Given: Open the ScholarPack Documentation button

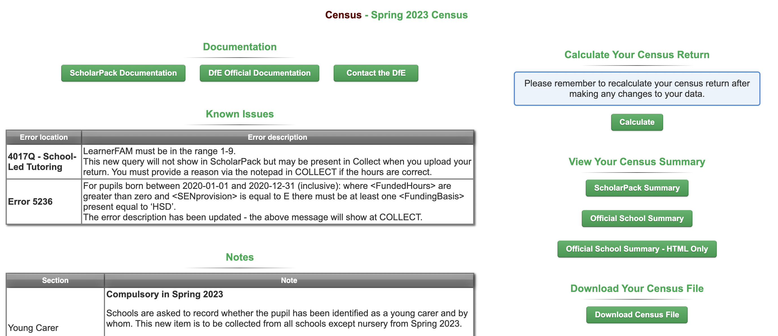Looking at the screenshot, I should tap(123, 73).
